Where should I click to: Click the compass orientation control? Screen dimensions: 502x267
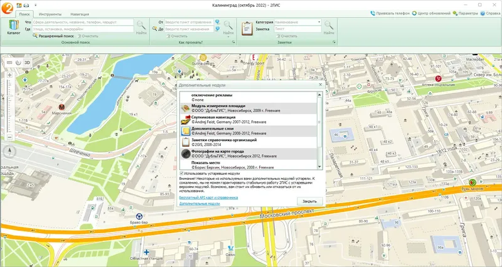coord(9,151)
